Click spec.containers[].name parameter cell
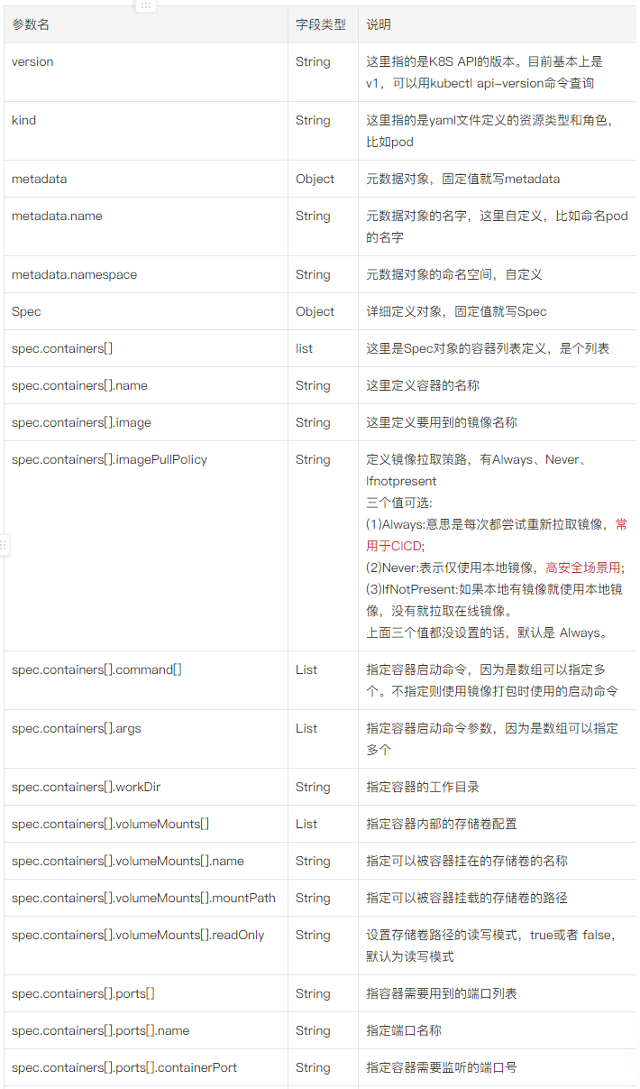 [146, 385]
